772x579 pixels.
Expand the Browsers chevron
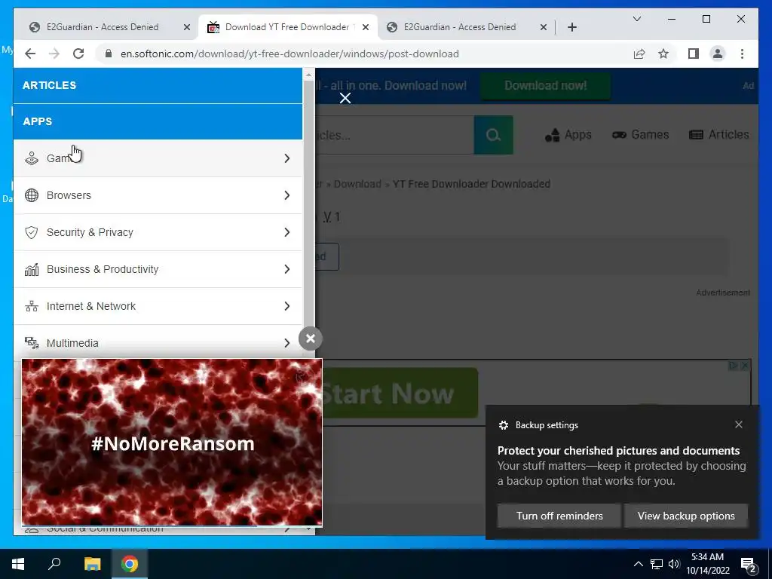click(x=287, y=195)
